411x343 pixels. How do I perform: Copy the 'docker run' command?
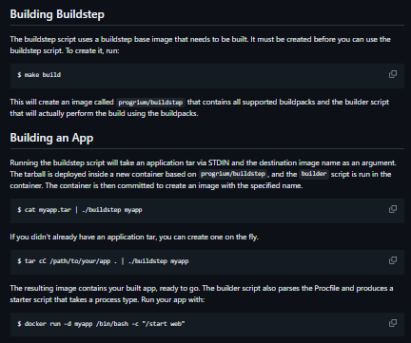click(x=393, y=323)
